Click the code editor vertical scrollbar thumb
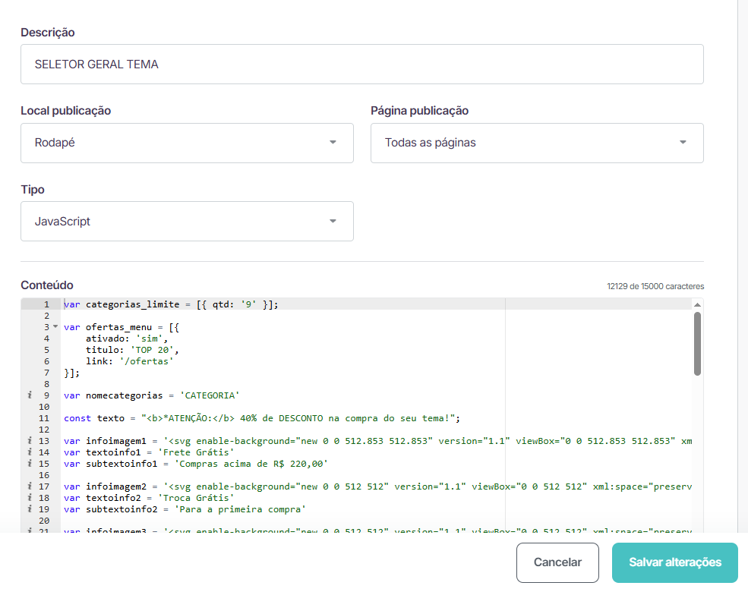 (697, 343)
